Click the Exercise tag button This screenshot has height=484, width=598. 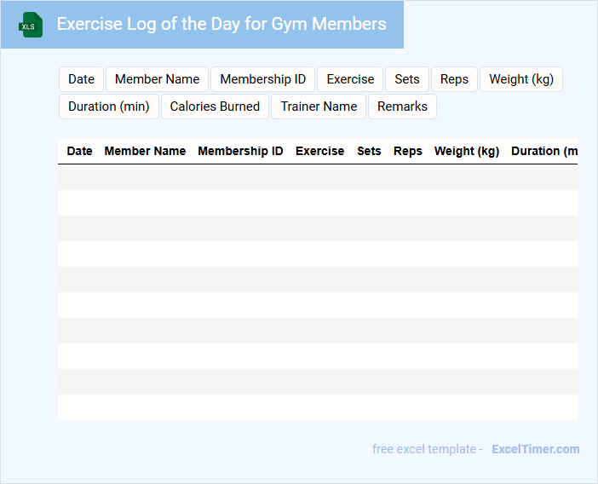tap(350, 79)
